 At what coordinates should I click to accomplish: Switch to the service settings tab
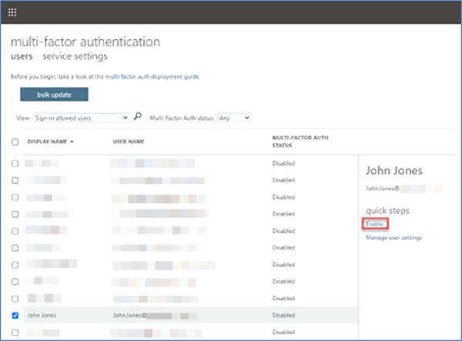75,56
